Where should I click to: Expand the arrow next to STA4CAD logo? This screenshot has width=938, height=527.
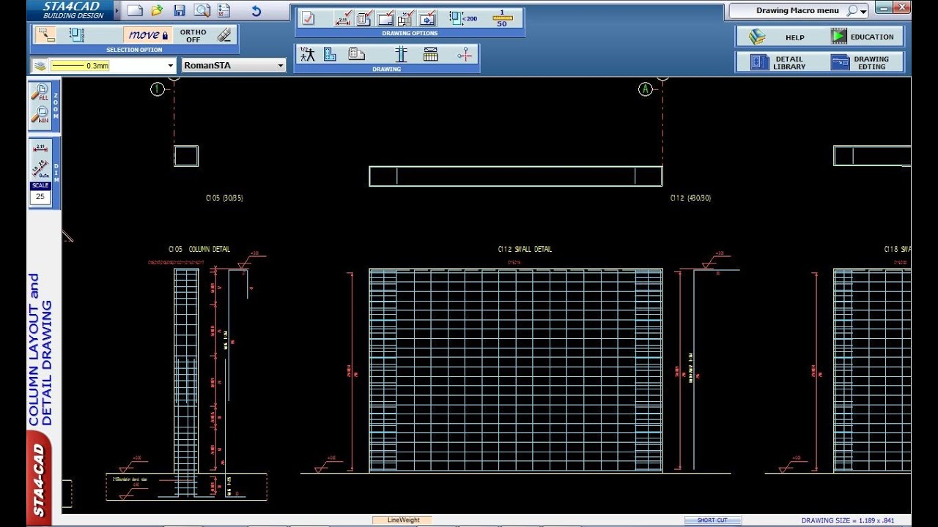(x=117, y=10)
